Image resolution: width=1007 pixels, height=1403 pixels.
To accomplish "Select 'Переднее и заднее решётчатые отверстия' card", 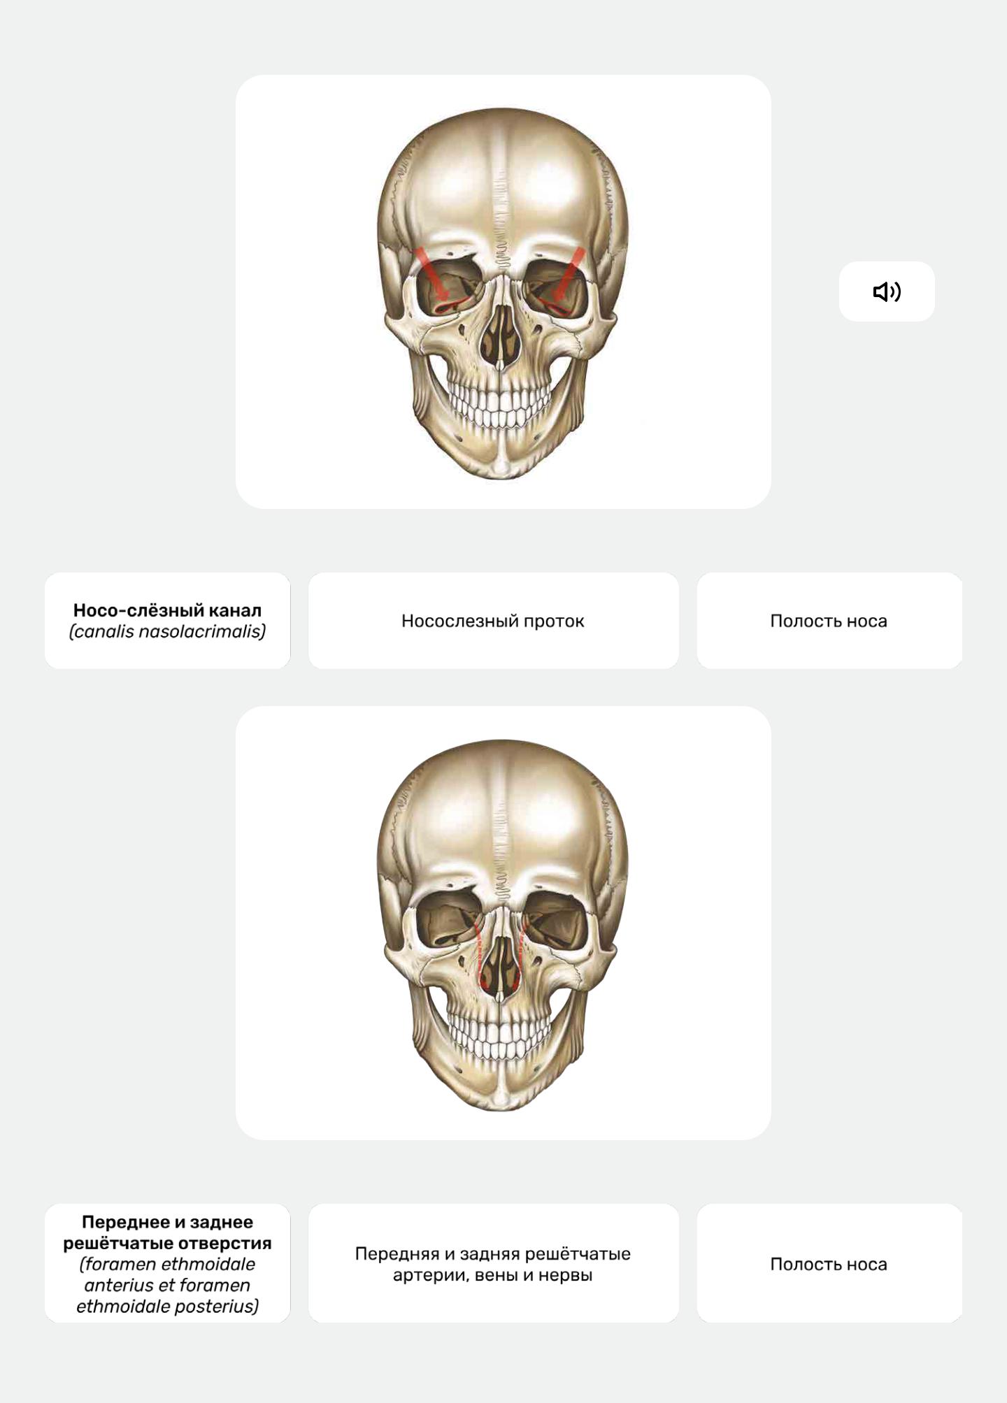I will pyautogui.click(x=167, y=1264).
